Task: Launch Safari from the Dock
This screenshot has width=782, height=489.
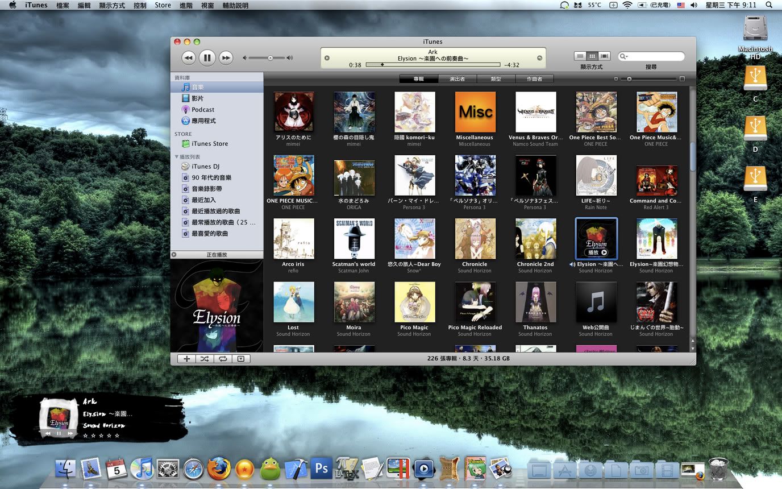Action: [193, 469]
